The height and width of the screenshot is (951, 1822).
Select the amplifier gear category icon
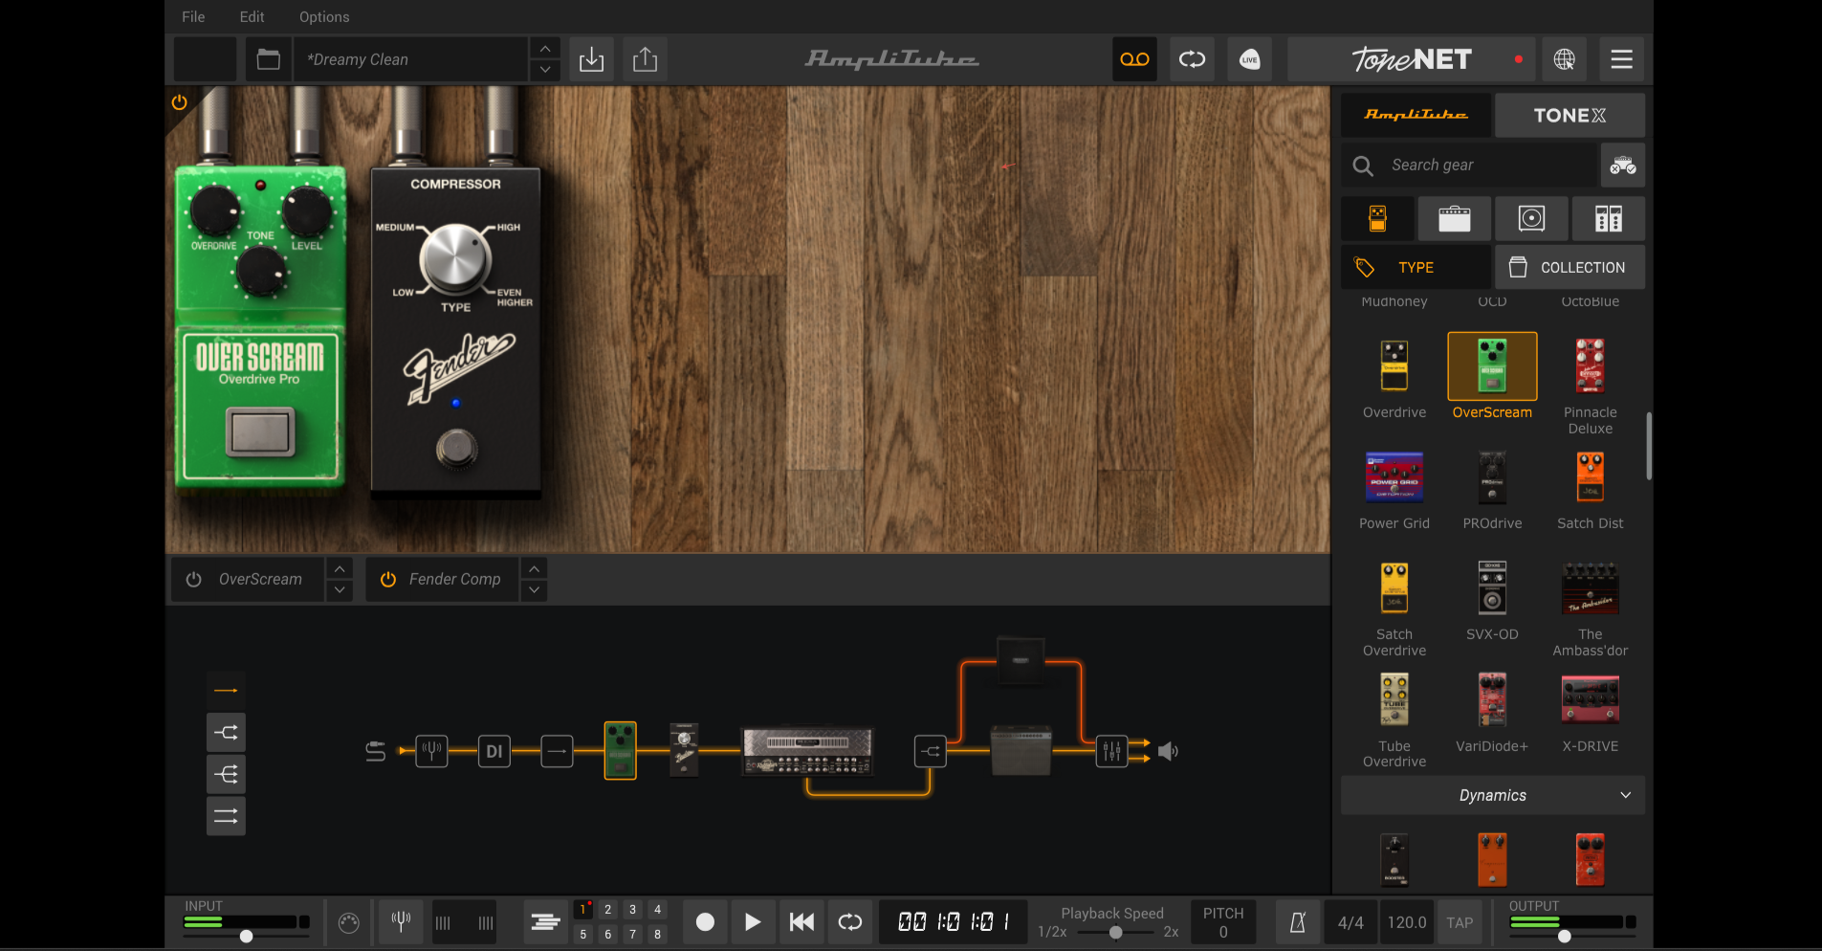tap(1455, 219)
